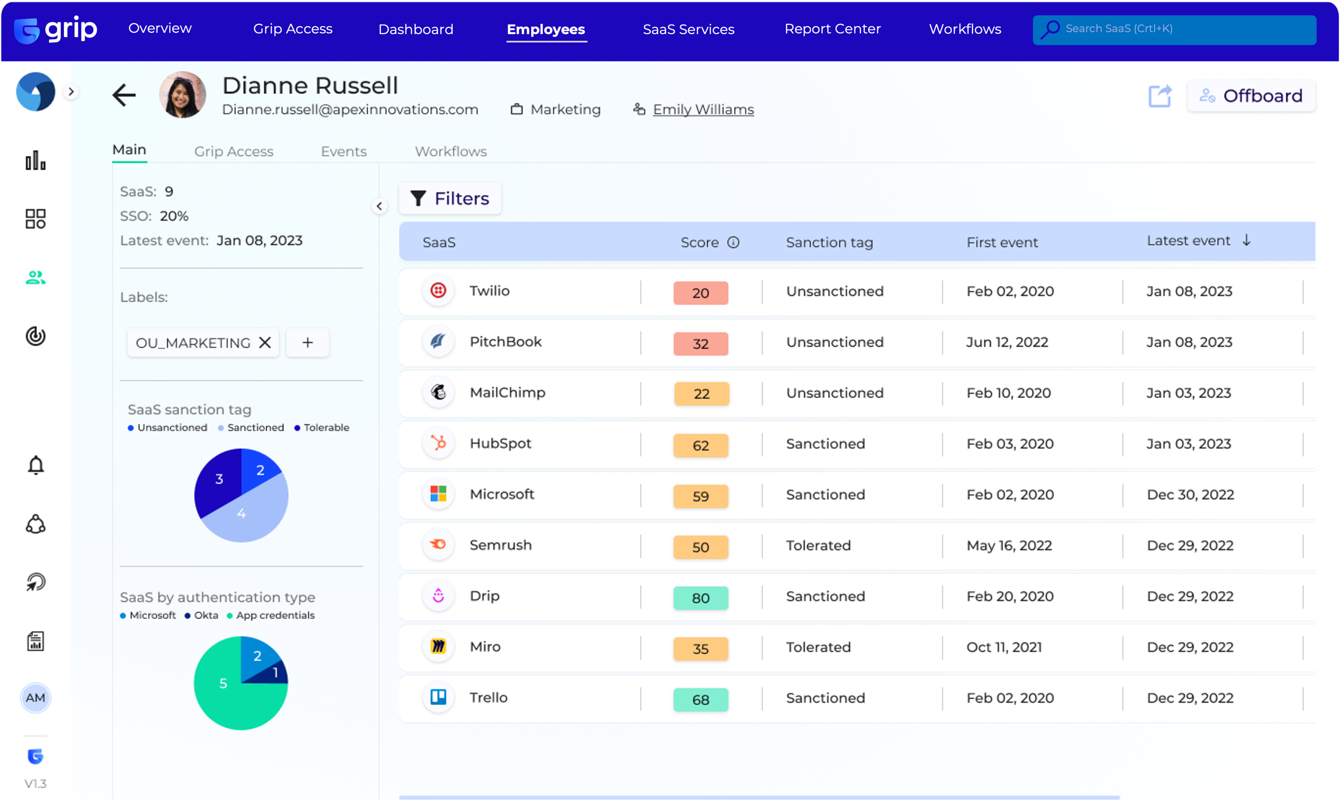Screen dimensions: 1341x800
Task: Open the Report Center menu
Action: point(833,29)
